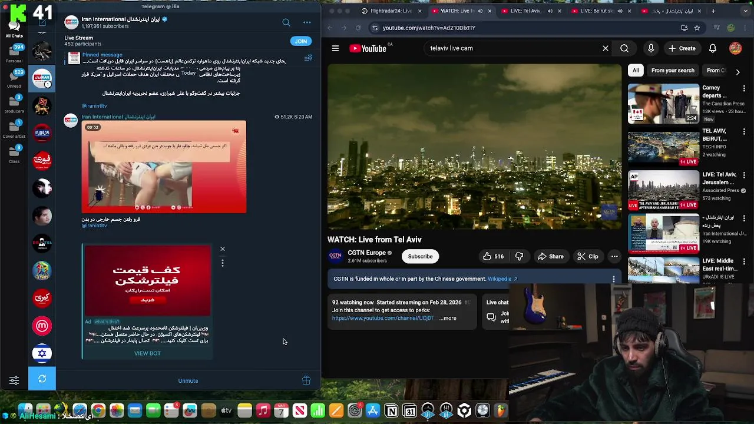The image size is (754, 424).
Task: Open the gift icon in Telegram footer
Action: coord(306,380)
